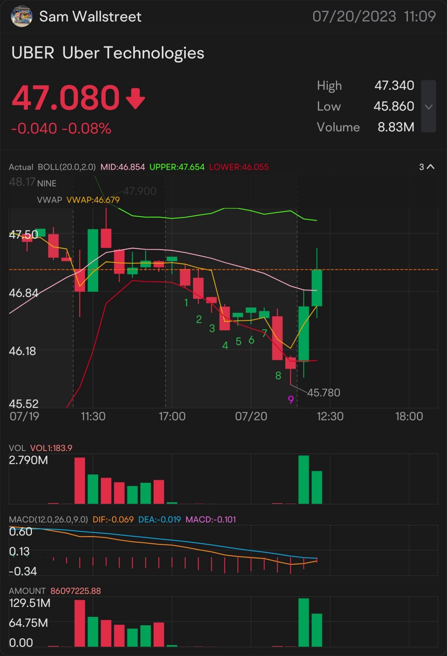Tap the 17:00 time axis label
This screenshot has width=447, height=656.
click(172, 416)
